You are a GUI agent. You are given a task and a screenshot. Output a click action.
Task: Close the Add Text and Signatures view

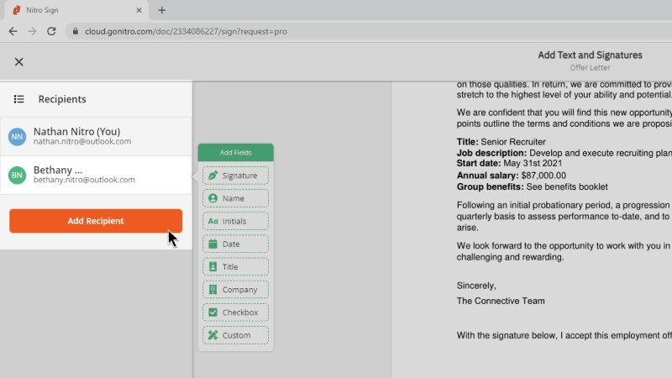pos(18,61)
